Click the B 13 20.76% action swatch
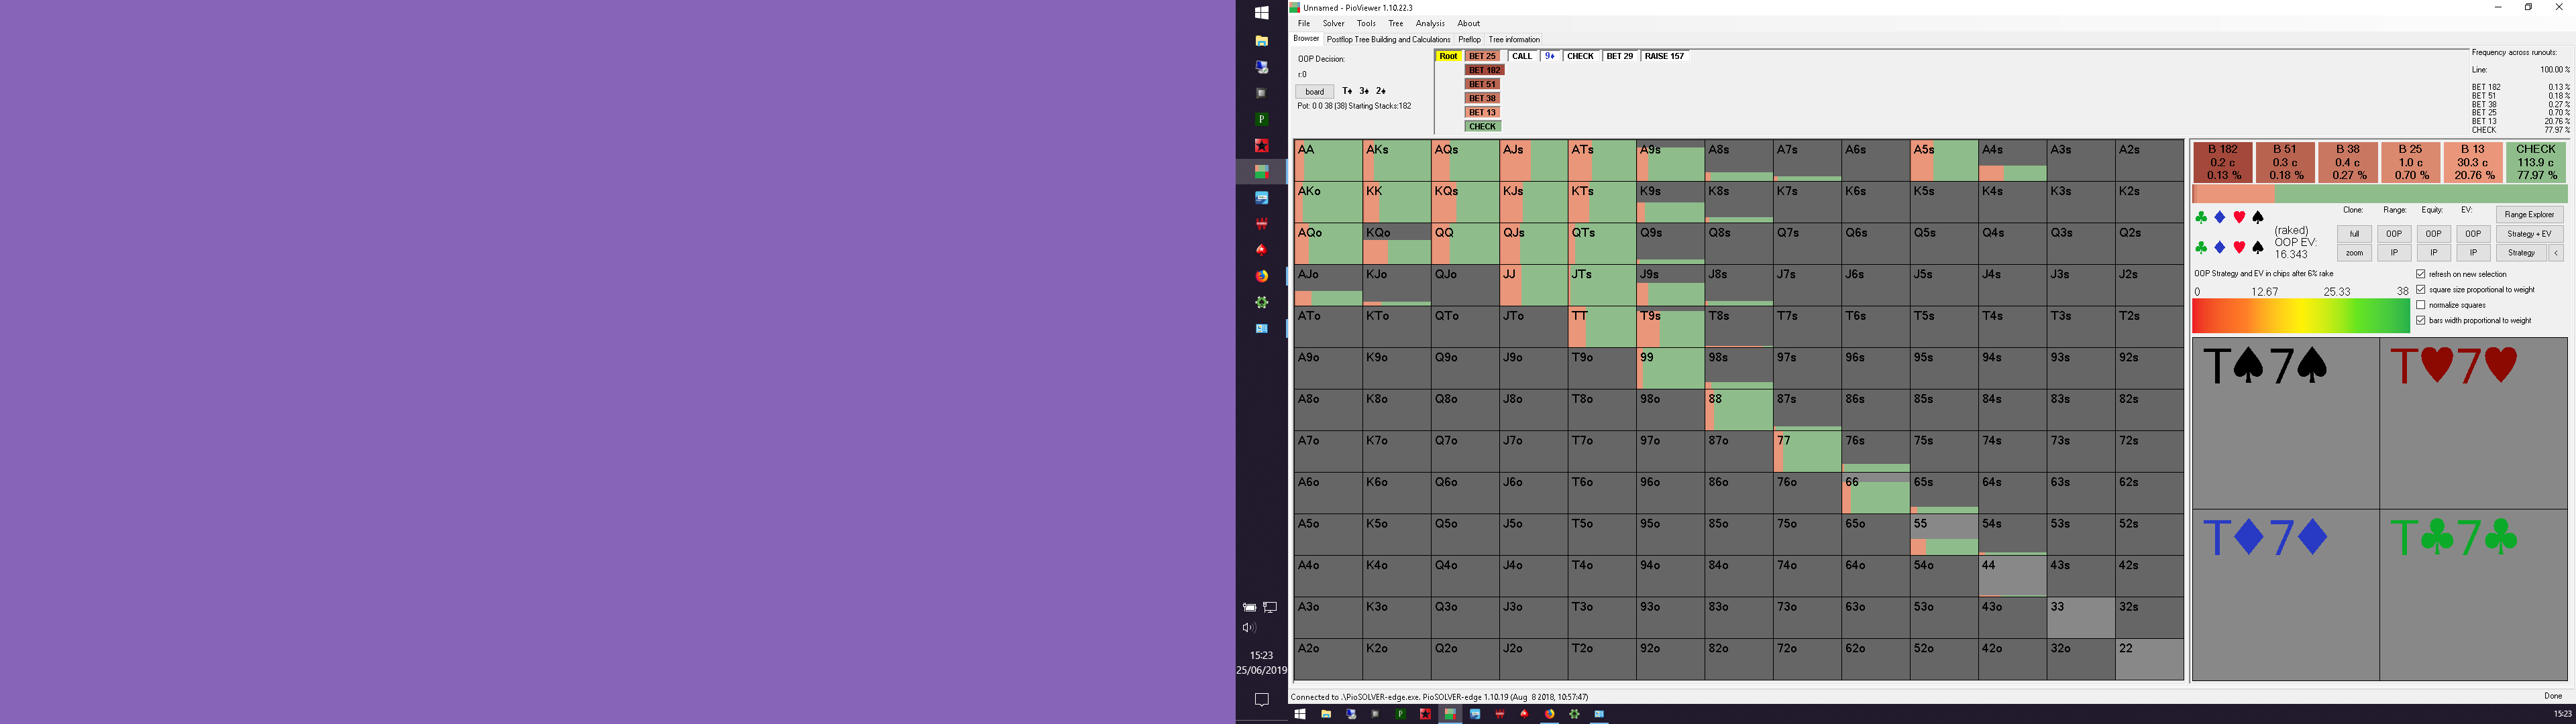Image resolution: width=2576 pixels, height=724 pixels. click(2473, 162)
